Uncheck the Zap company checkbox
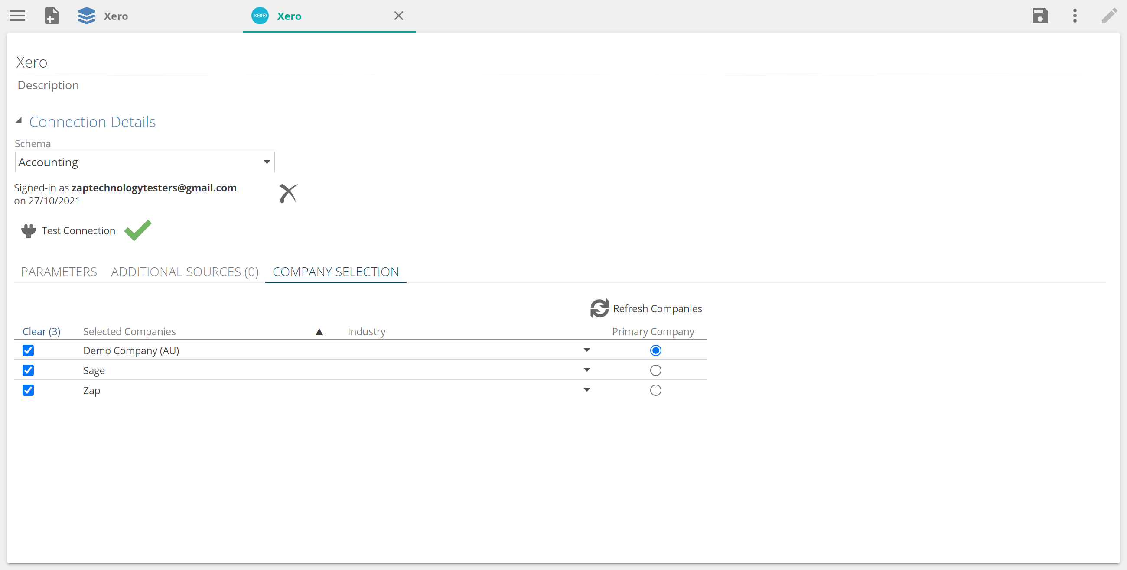The width and height of the screenshot is (1127, 570). coord(28,390)
